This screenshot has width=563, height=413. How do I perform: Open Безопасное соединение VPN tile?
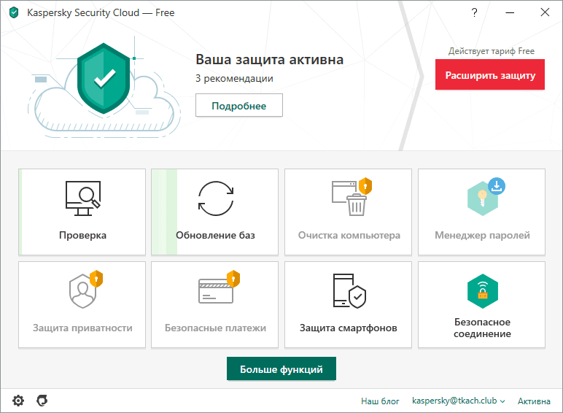pyautogui.click(x=481, y=304)
